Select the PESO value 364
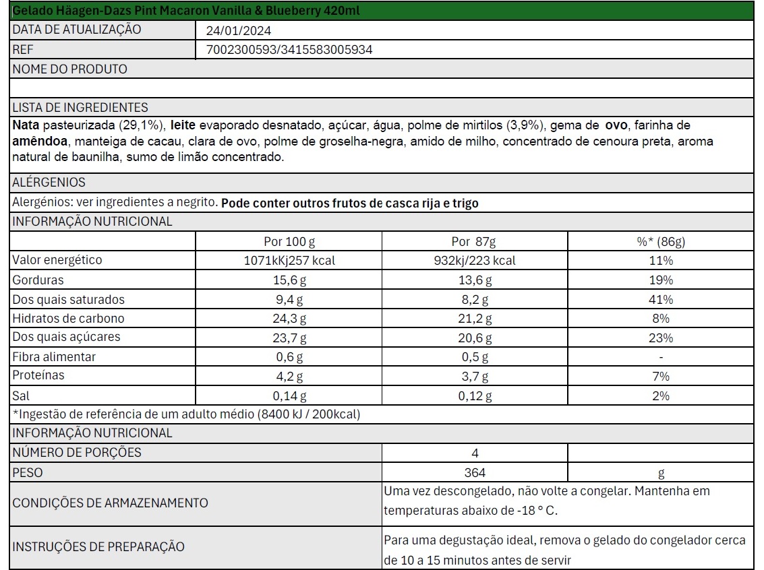Image resolution: width=764 pixels, height=570 pixels. tap(475, 472)
